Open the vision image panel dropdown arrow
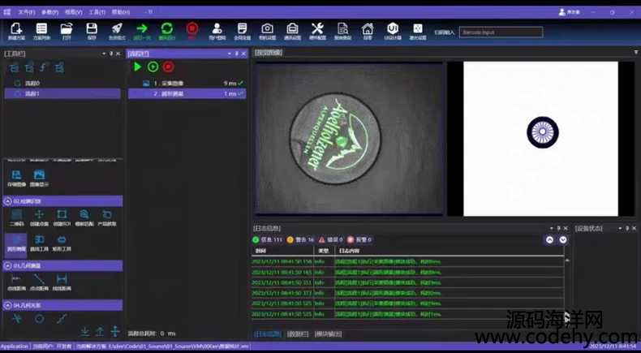Image resolution: width=641 pixels, height=353 pixels. point(635,53)
